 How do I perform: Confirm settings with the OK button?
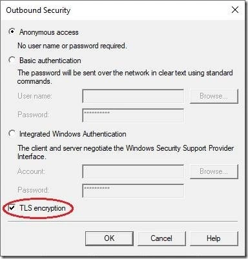pyautogui.click(x=109, y=238)
